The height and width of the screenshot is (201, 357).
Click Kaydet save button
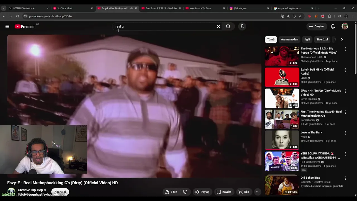(224, 192)
